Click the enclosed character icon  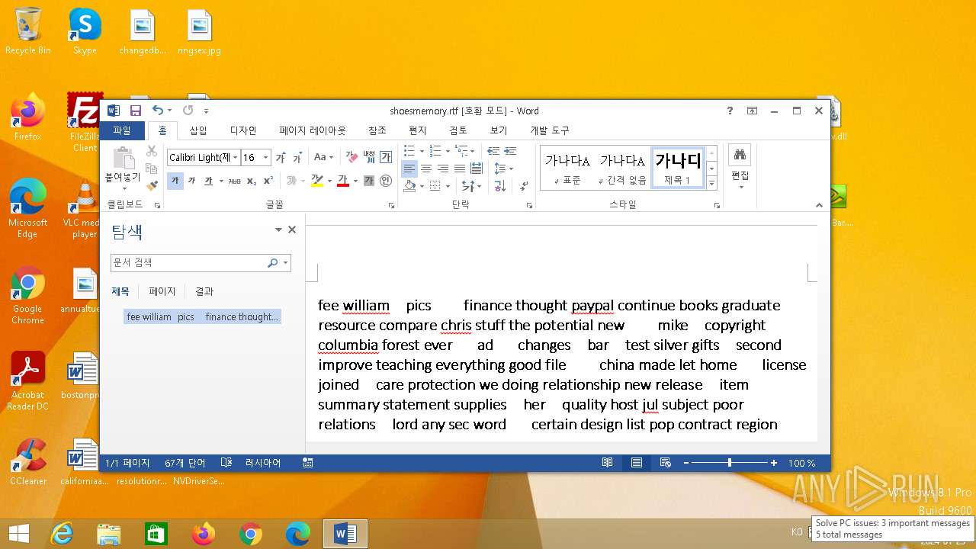click(x=386, y=181)
